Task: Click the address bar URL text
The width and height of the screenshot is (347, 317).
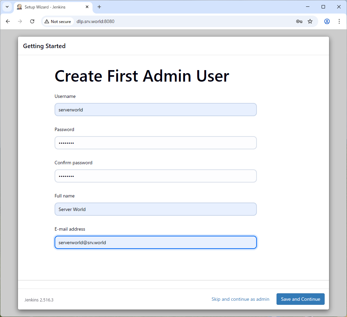Action: (96, 21)
